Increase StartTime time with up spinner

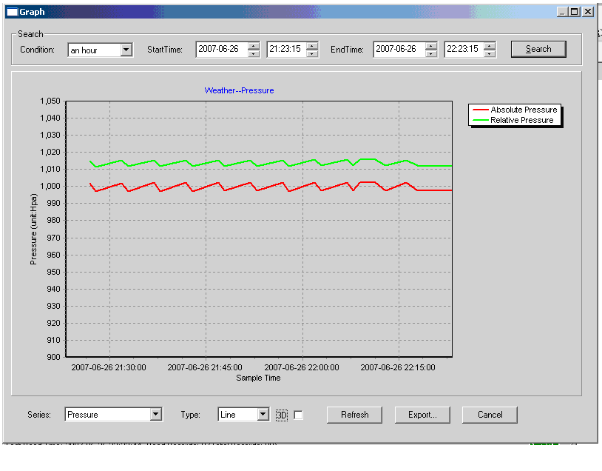312,46
